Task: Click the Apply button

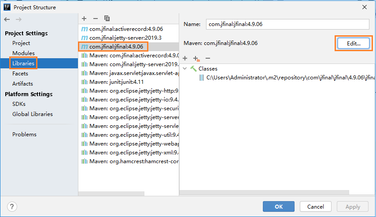Action: point(353,207)
